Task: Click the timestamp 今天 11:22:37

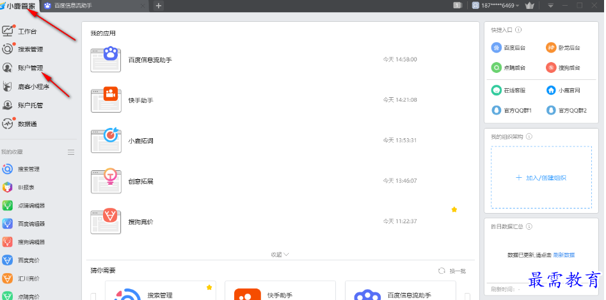Action: click(x=400, y=221)
